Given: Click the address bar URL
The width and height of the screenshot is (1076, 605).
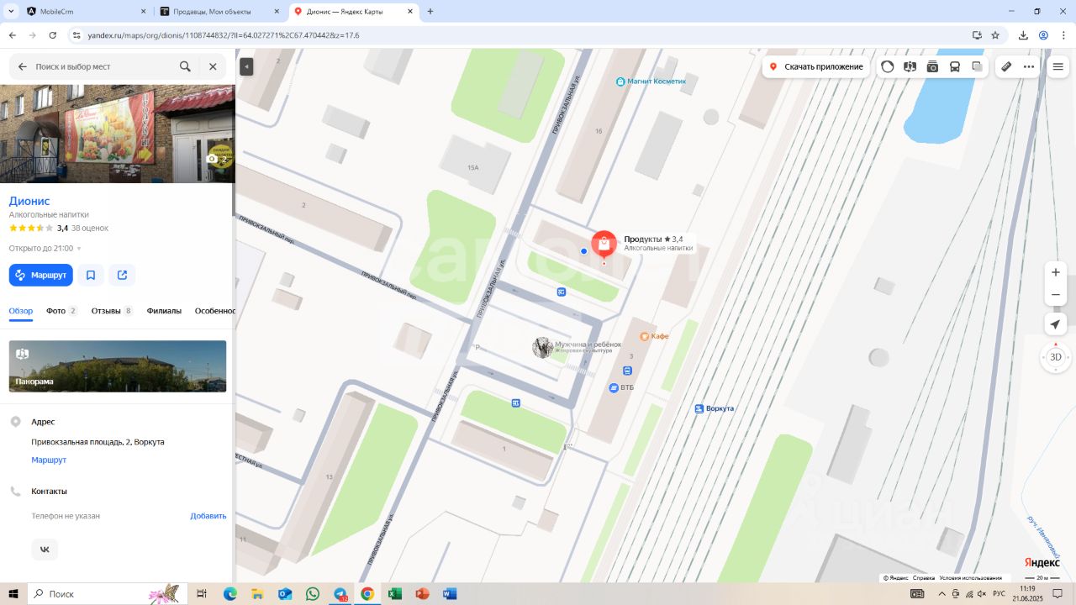Looking at the screenshot, I should pyautogui.click(x=224, y=35).
